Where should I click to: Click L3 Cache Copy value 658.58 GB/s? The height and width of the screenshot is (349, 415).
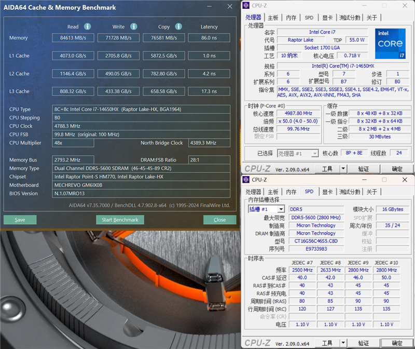coord(164,91)
